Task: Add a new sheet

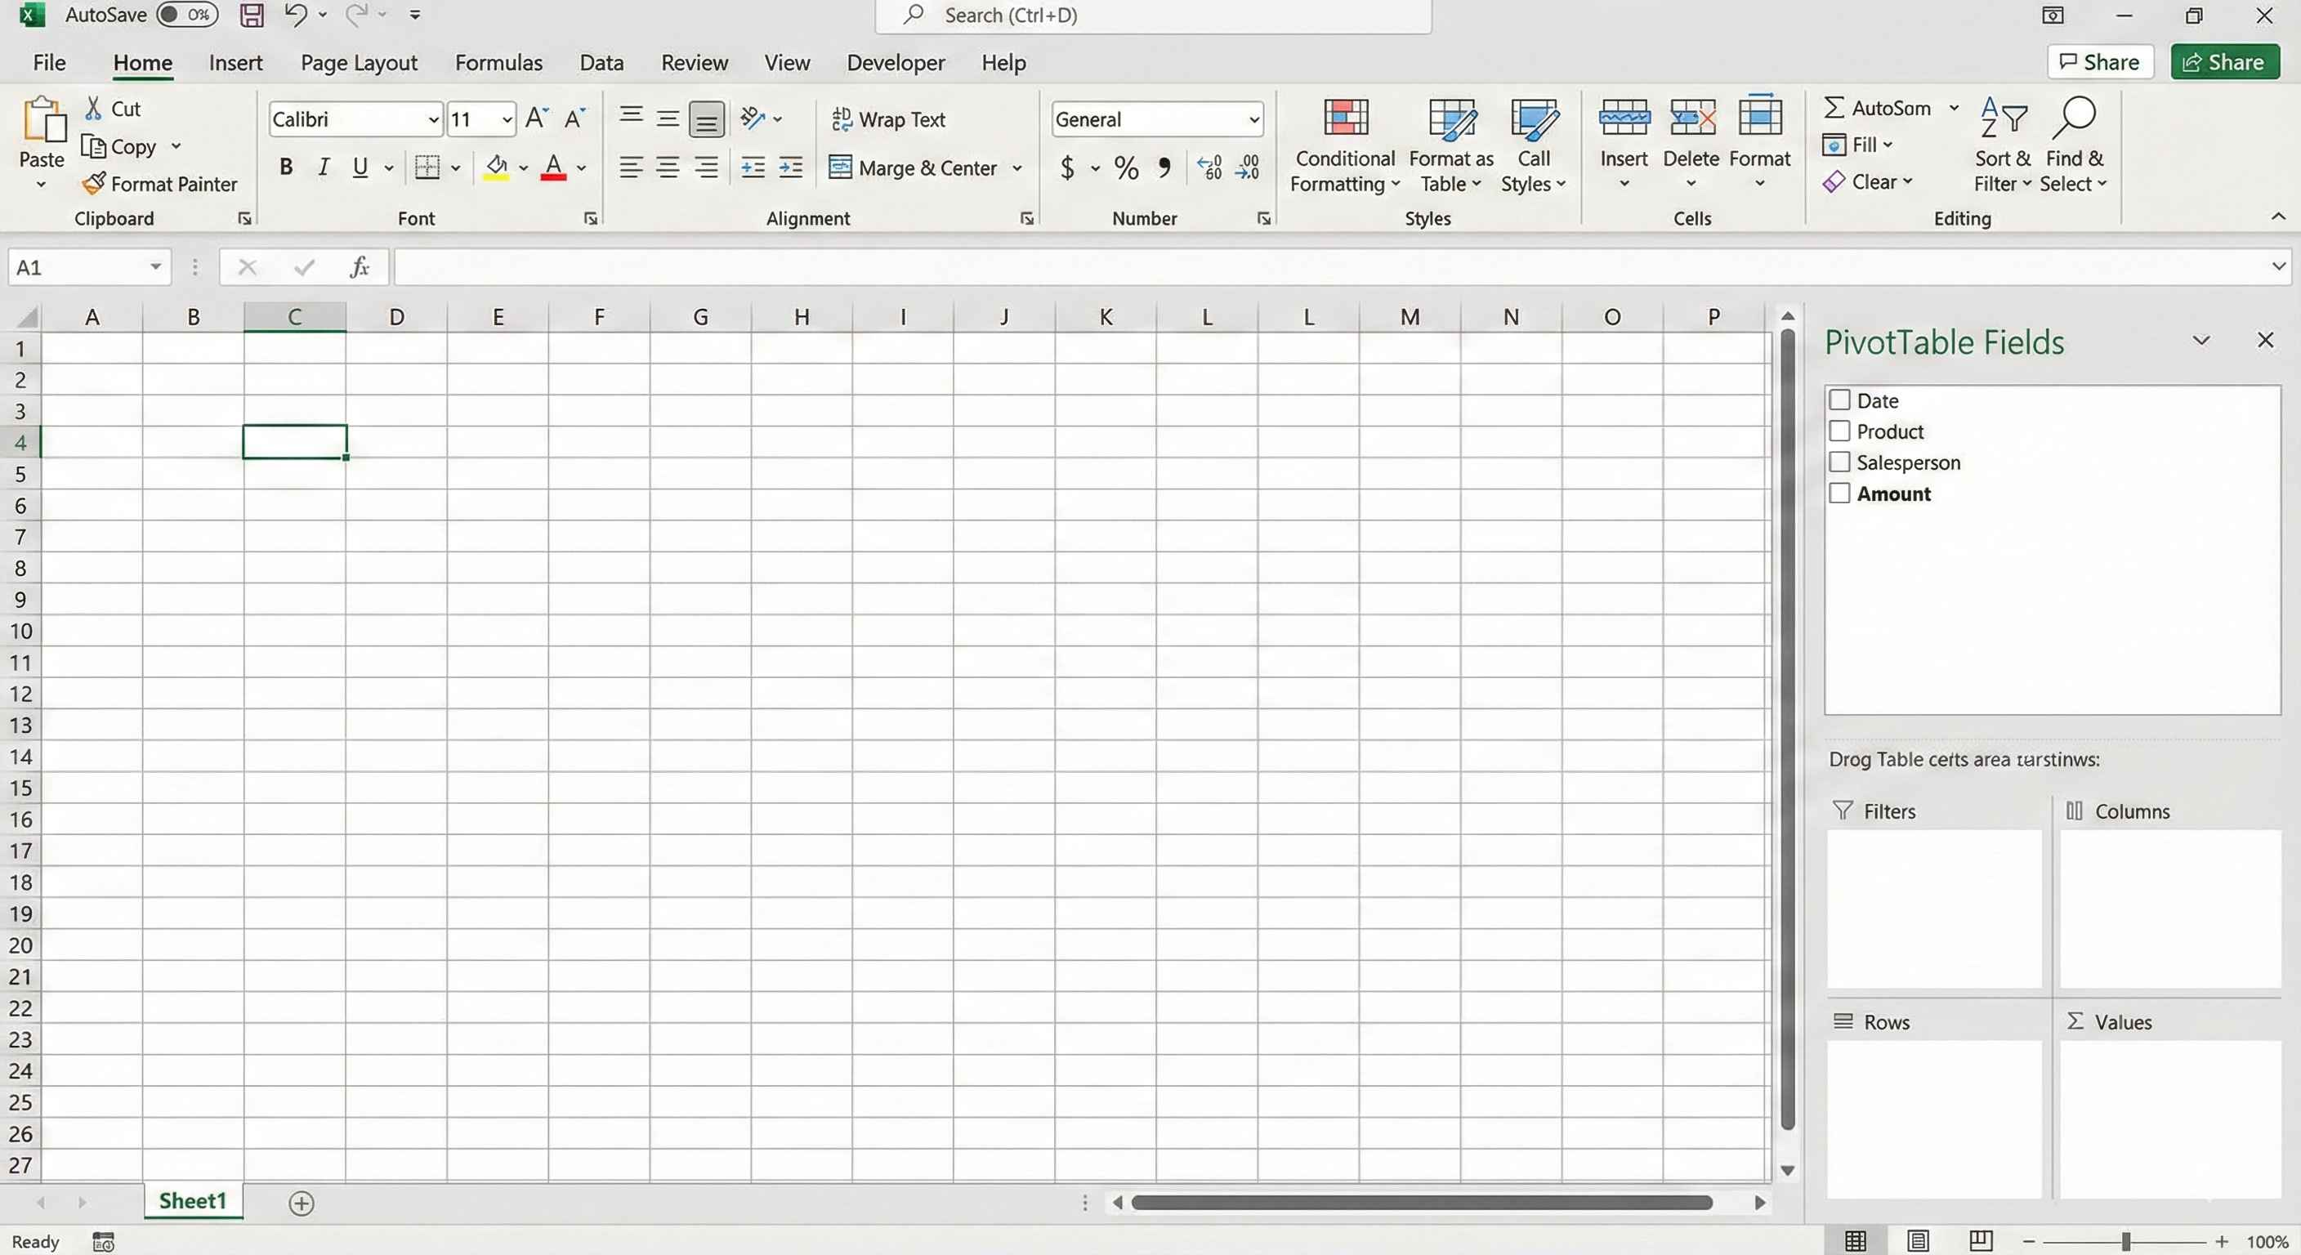Action: click(x=301, y=1202)
